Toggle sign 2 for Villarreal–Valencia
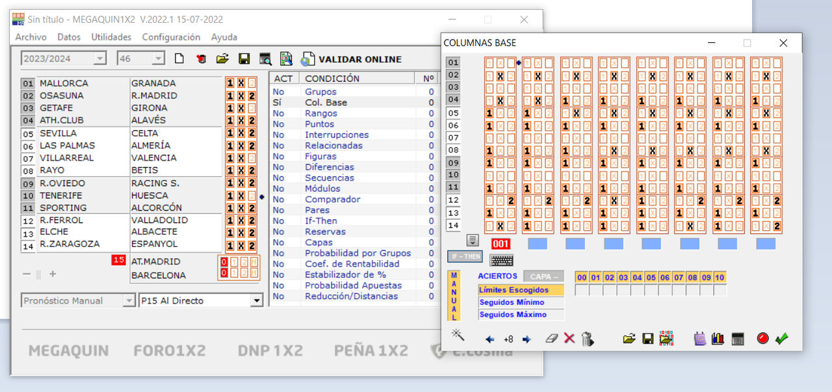This screenshot has height=392, width=832. tap(252, 158)
